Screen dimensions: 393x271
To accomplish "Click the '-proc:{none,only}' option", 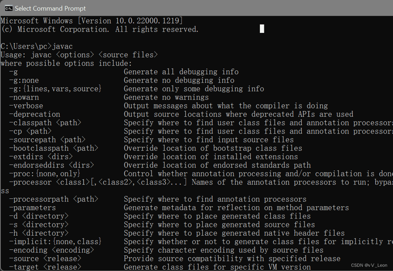I will [45, 174].
